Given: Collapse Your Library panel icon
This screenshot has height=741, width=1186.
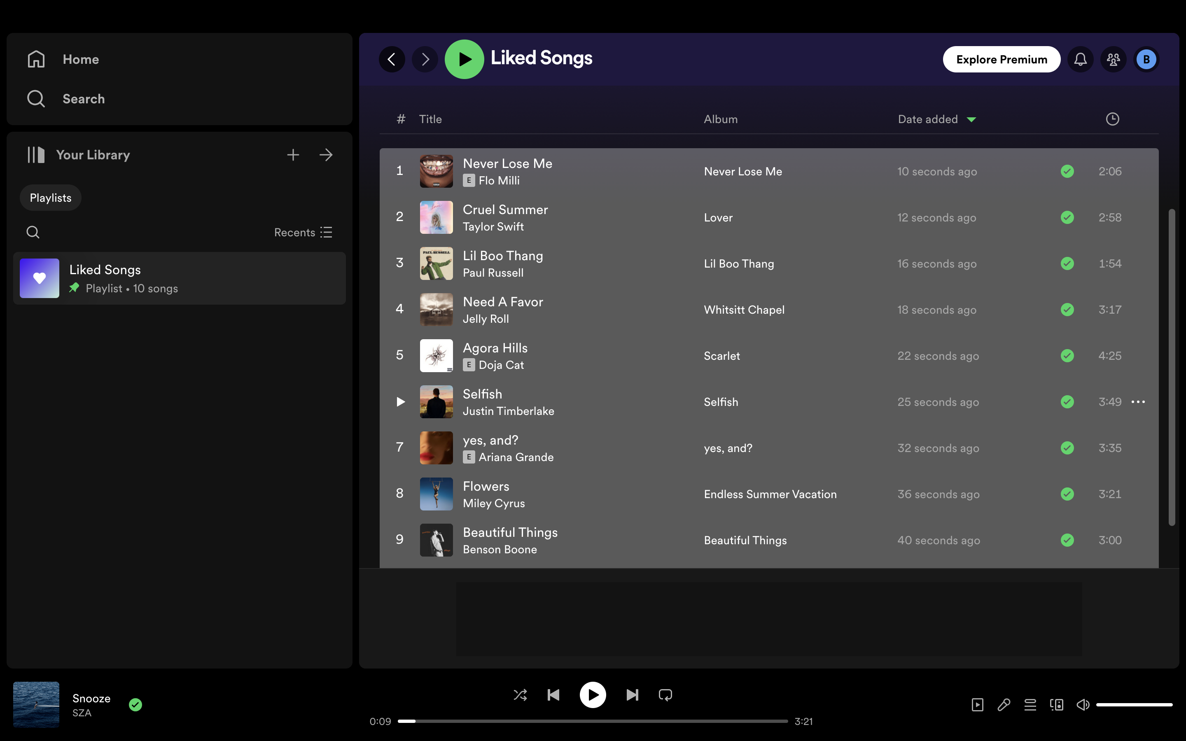Looking at the screenshot, I should coord(36,155).
